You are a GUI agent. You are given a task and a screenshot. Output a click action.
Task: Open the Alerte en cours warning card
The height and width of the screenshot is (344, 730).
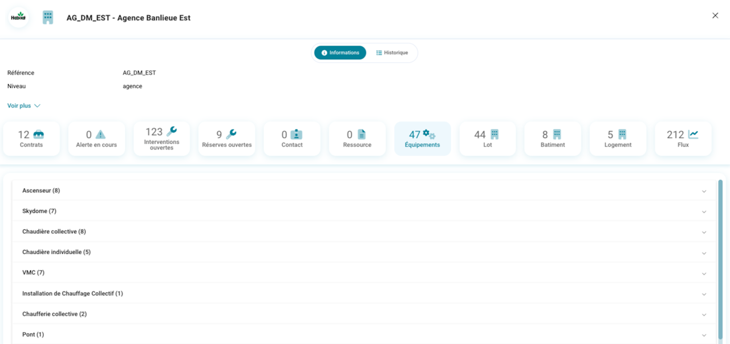[96, 139]
